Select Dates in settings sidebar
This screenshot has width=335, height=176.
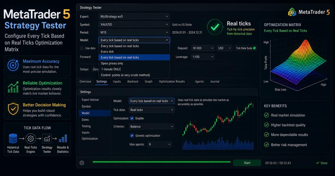[95, 120]
